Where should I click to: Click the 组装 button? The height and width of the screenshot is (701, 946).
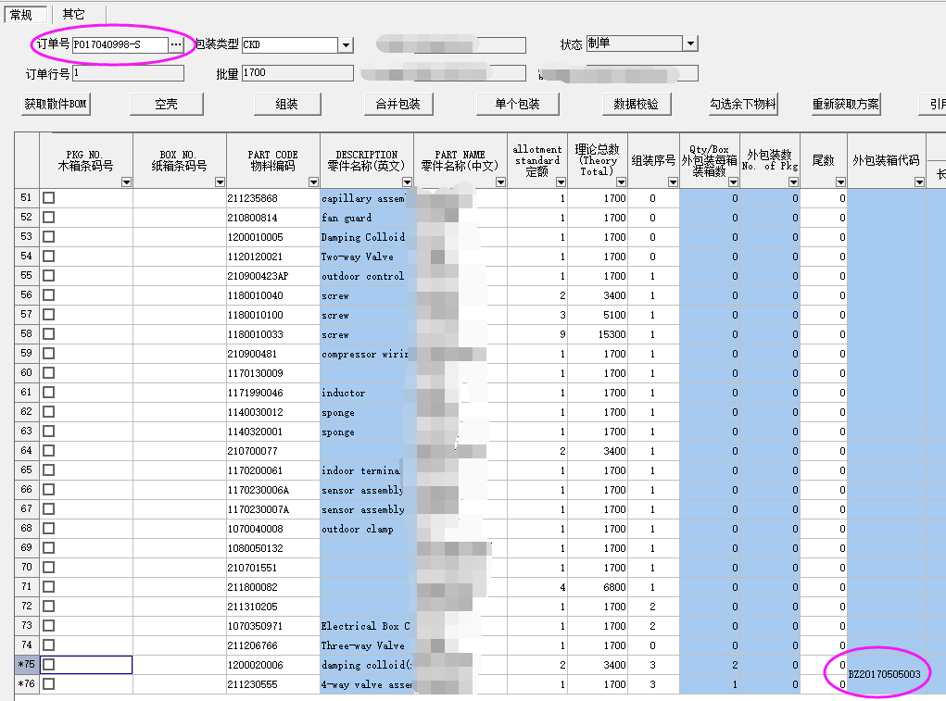287,104
